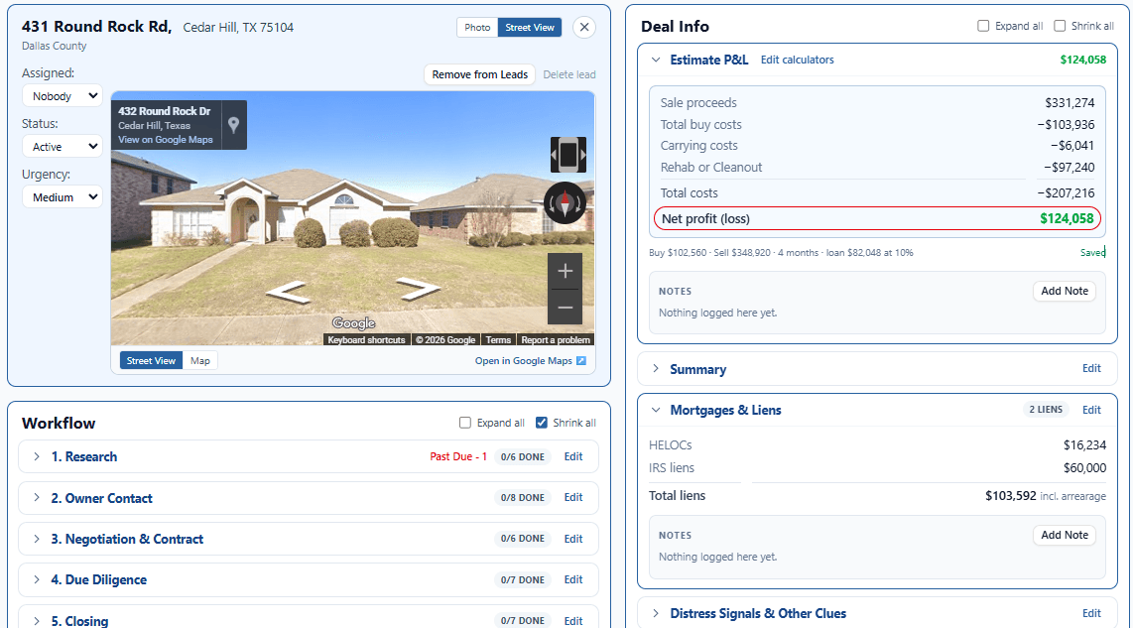
Task: Click Remove from Leads button
Action: coord(480,74)
